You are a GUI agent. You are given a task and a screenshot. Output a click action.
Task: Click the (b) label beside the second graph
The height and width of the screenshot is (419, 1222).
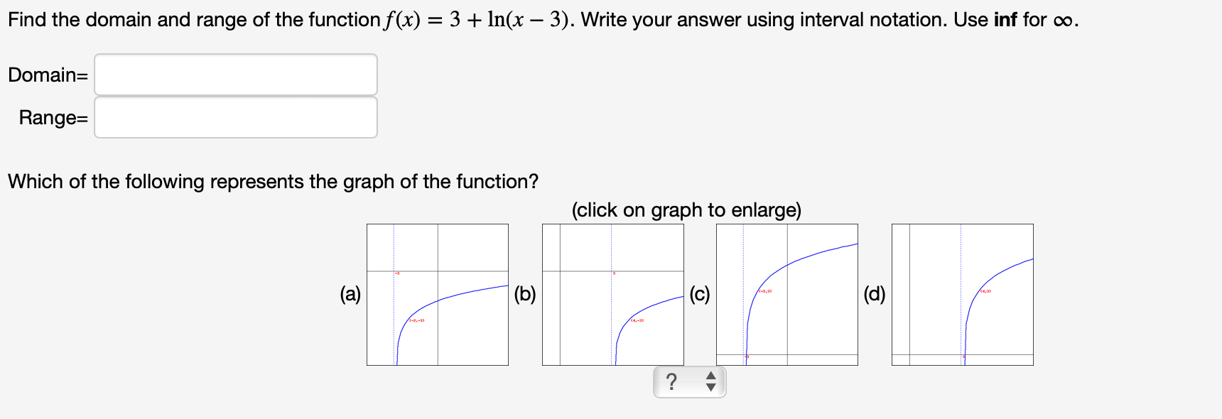(526, 293)
